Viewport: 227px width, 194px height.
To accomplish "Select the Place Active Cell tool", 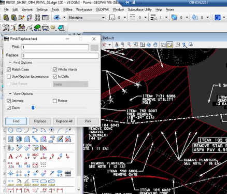I will pyautogui.click(x=11, y=173).
